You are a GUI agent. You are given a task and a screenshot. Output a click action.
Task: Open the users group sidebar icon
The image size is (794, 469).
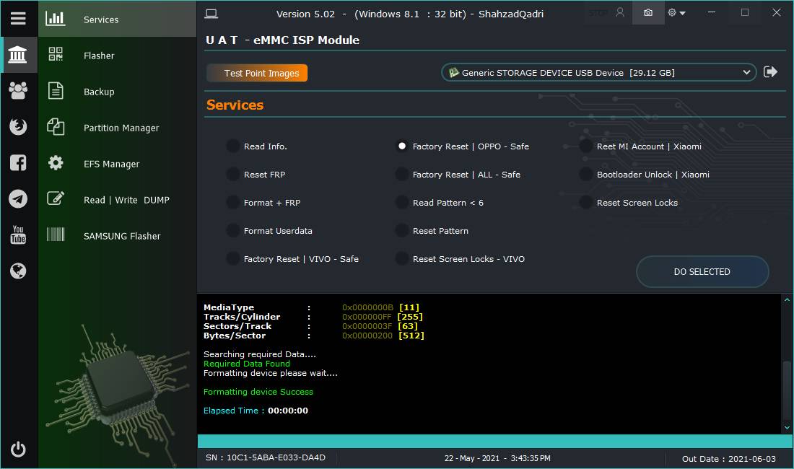tap(18, 91)
